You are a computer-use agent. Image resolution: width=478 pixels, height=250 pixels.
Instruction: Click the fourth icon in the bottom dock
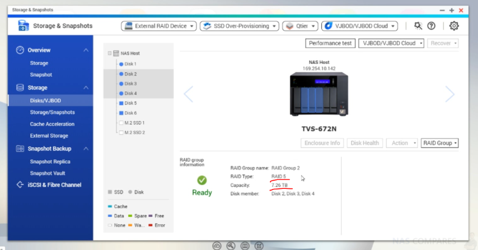tap(259, 246)
